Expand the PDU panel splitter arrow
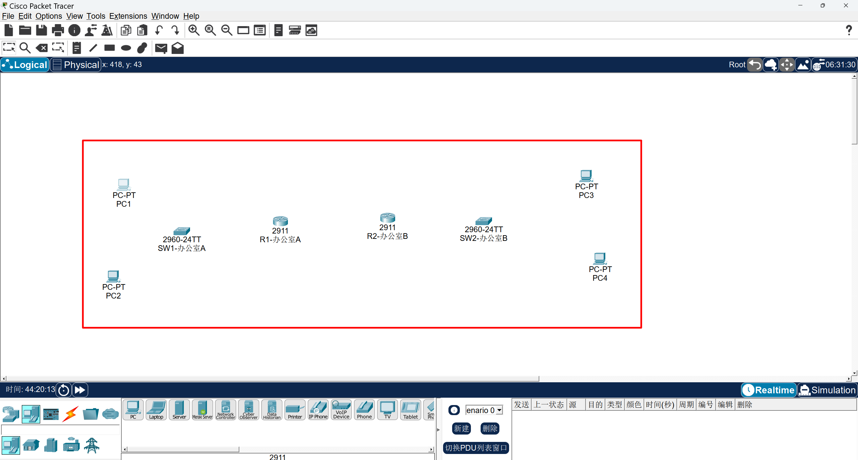The image size is (858, 460). [438, 429]
